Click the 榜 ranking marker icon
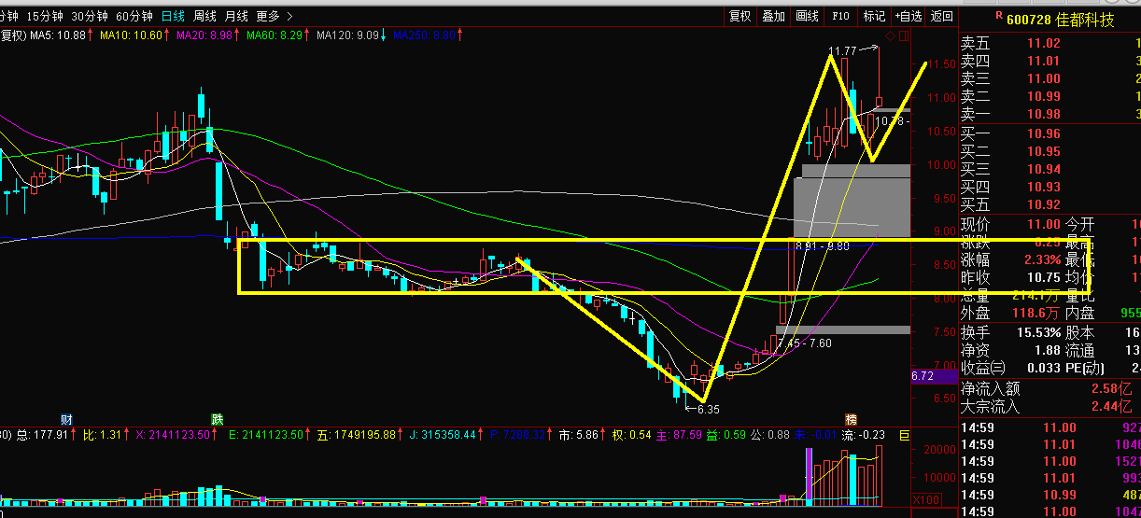 (851, 418)
